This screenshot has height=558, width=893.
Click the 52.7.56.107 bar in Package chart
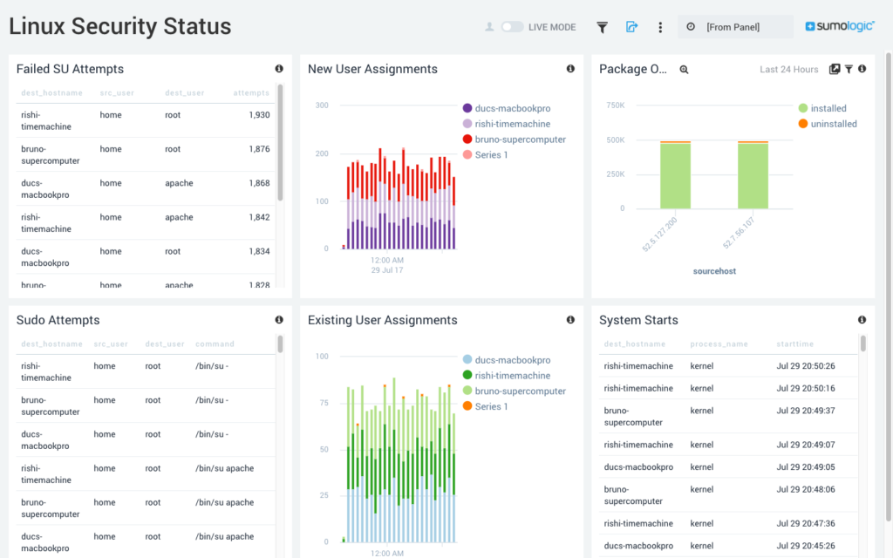click(x=753, y=174)
